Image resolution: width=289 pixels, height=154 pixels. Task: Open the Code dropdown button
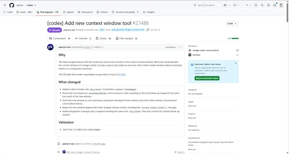pyautogui.click(x=232, y=23)
